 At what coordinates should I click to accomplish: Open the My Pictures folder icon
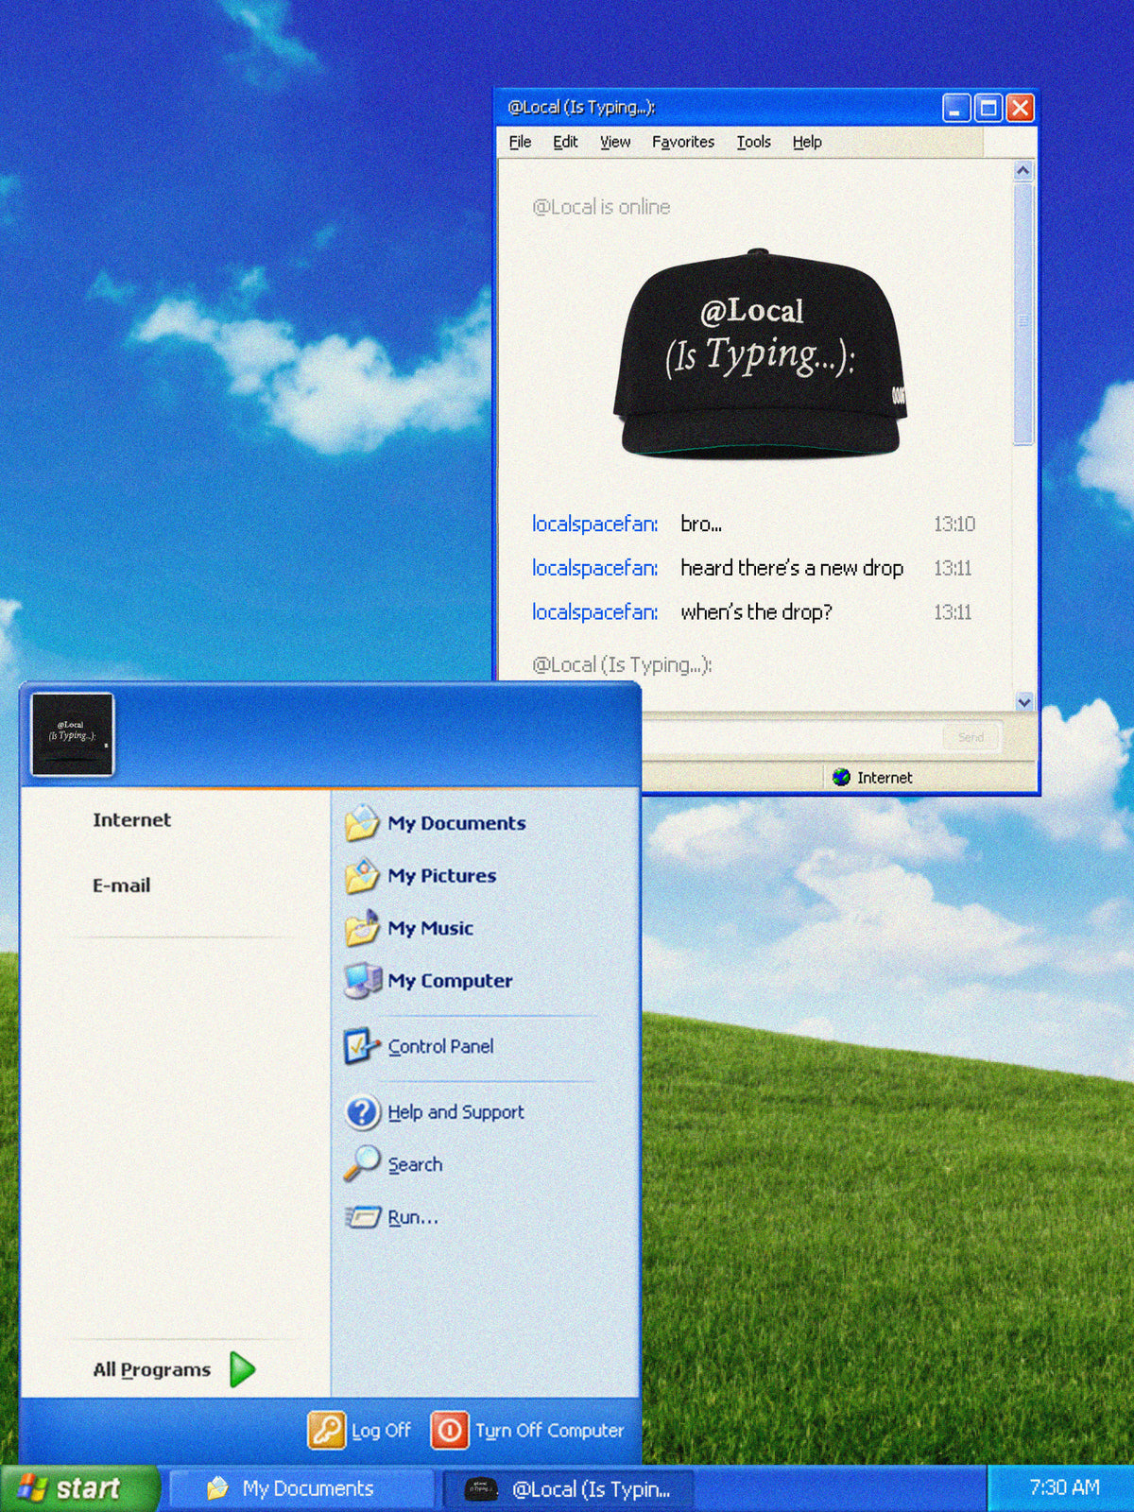tap(362, 876)
